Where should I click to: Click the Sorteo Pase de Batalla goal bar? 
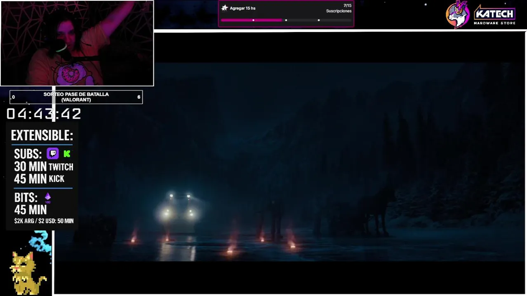click(76, 97)
